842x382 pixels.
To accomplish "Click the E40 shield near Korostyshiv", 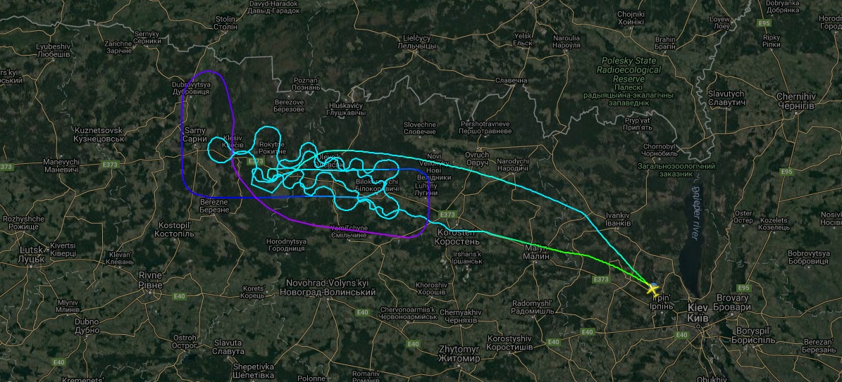I will 553,343.
